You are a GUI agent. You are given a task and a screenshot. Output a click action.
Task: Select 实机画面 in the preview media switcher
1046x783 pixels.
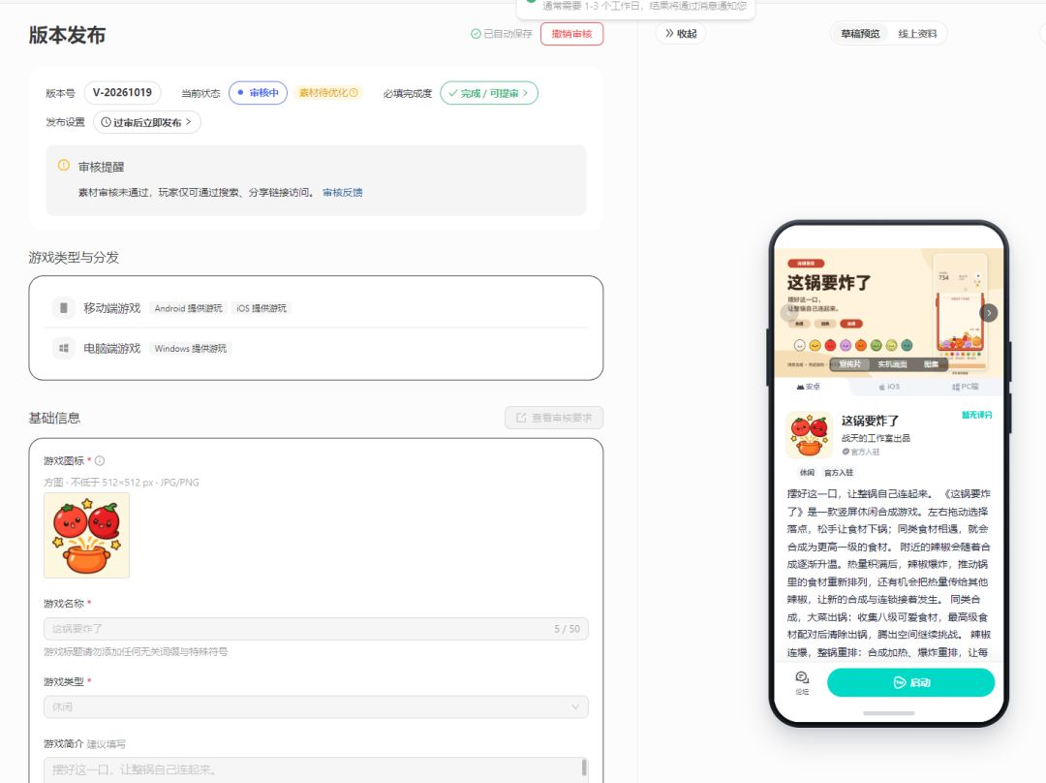pos(892,363)
